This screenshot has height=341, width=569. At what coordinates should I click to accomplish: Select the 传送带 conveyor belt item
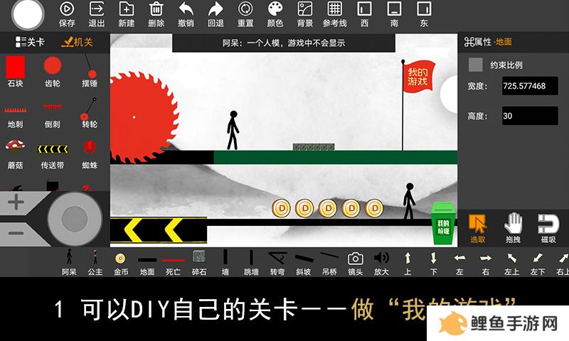click(53, 149)
